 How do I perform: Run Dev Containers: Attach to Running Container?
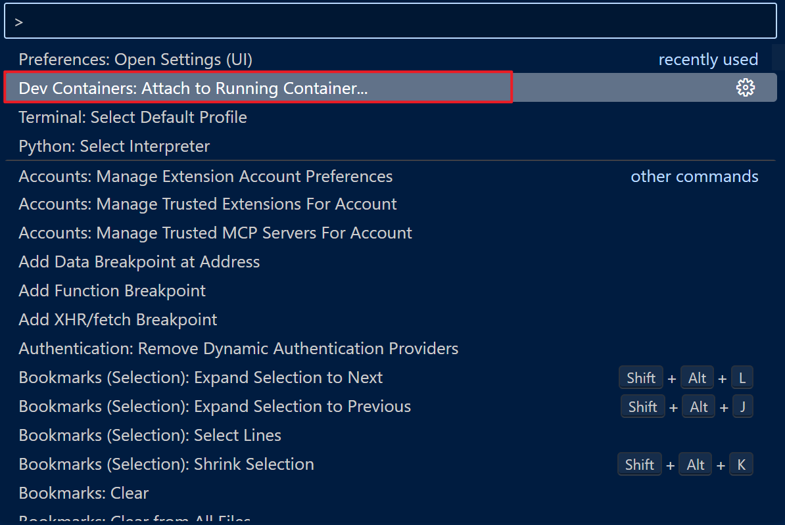[193, 89]
